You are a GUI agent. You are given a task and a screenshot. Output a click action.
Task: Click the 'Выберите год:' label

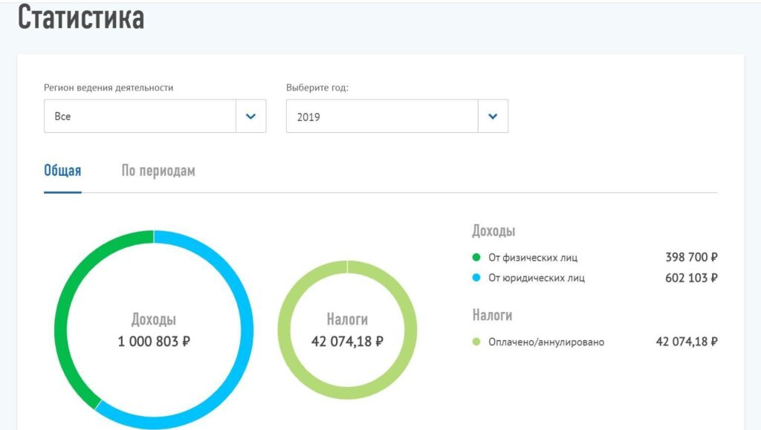coord(317,88)
